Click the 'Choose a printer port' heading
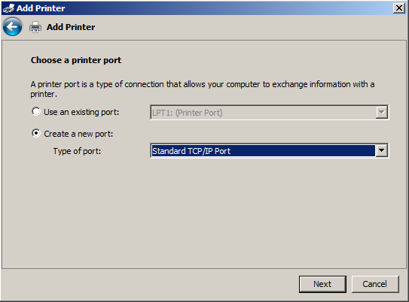Image resolution: width=409 pixels, height=302 pixels. pos(76,60)
